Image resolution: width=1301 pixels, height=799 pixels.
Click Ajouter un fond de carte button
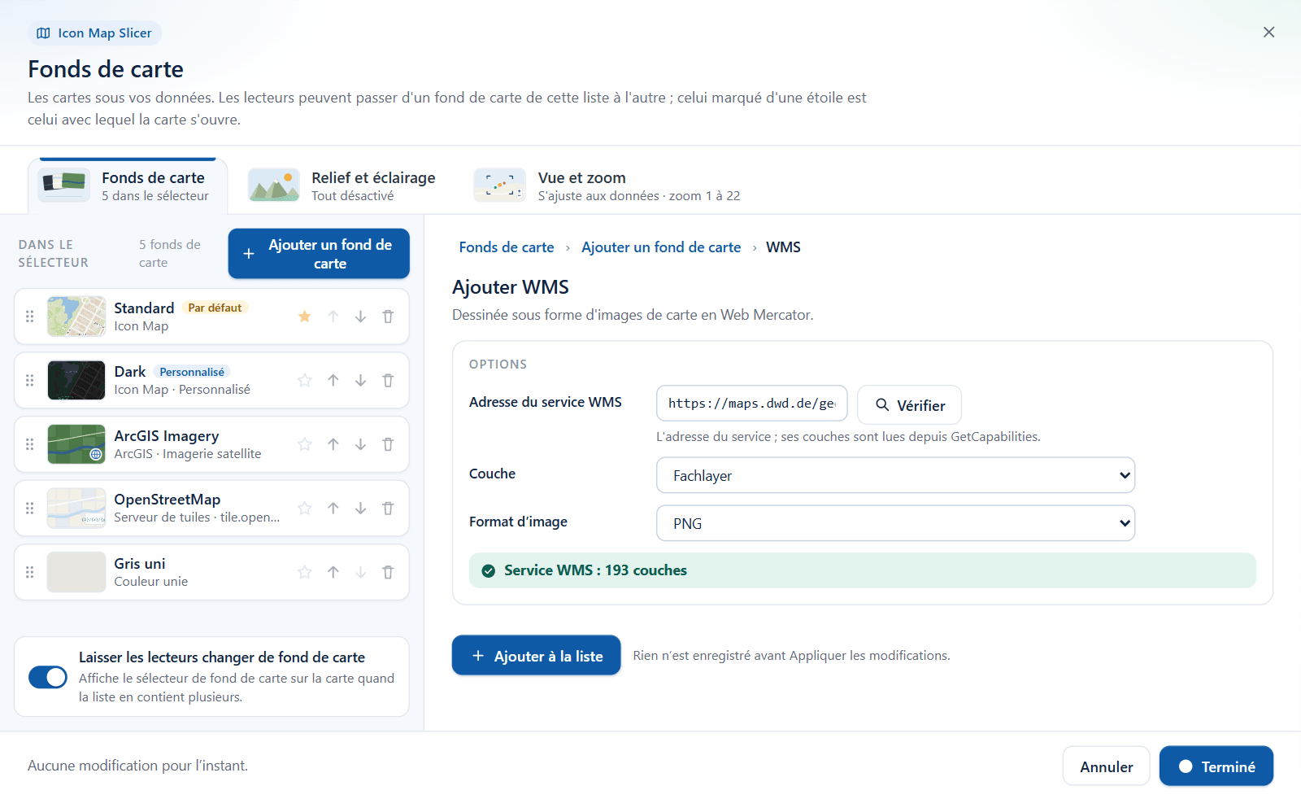pyautogui.click(x=319, y=254)
